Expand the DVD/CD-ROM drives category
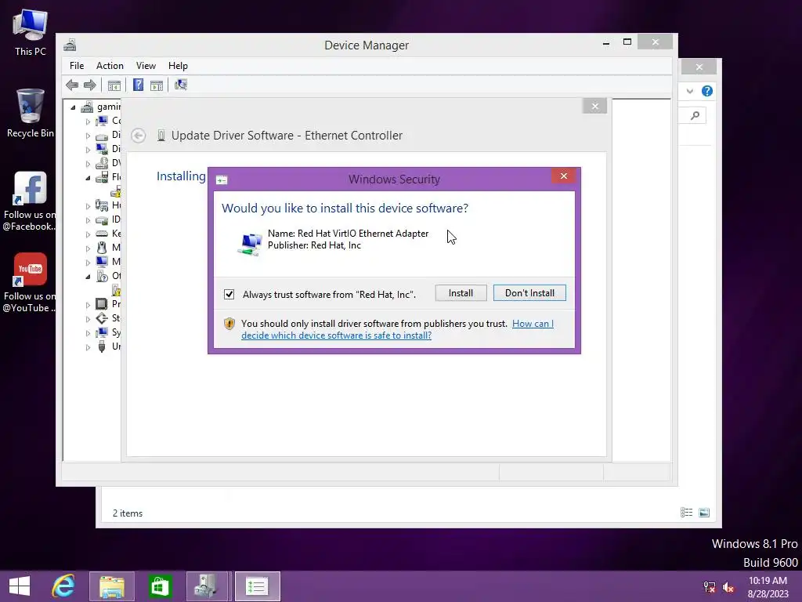 click(x=88, y=164)
